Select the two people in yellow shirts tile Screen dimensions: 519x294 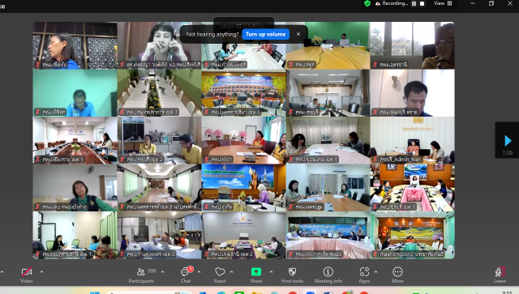159,140
